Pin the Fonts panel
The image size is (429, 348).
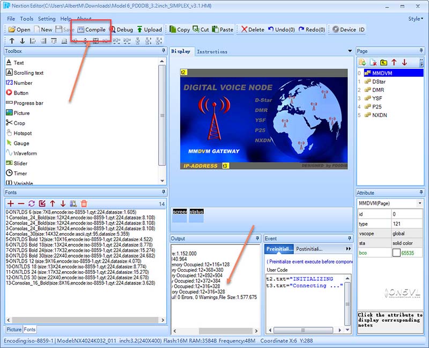[x=164, y=192]
